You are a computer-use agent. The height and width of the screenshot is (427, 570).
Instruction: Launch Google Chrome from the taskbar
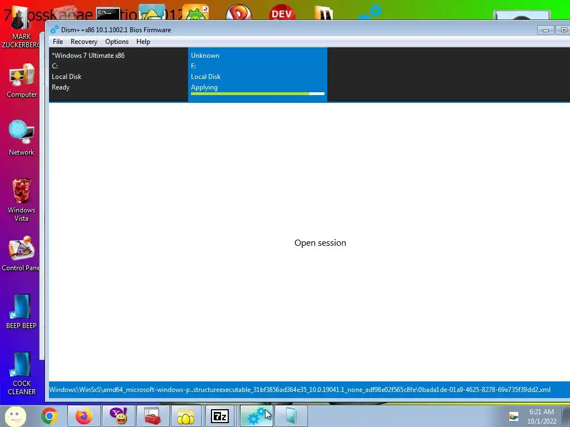click(49, 416)
